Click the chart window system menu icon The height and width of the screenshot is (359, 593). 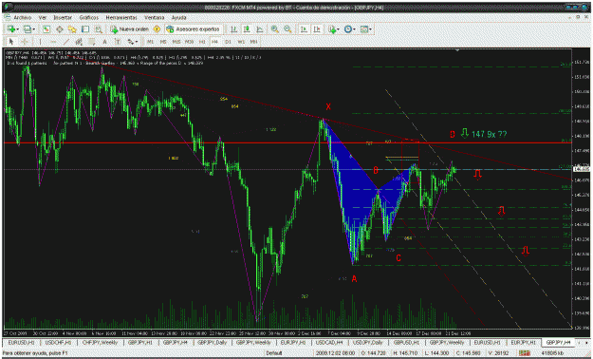coord(8,17)
